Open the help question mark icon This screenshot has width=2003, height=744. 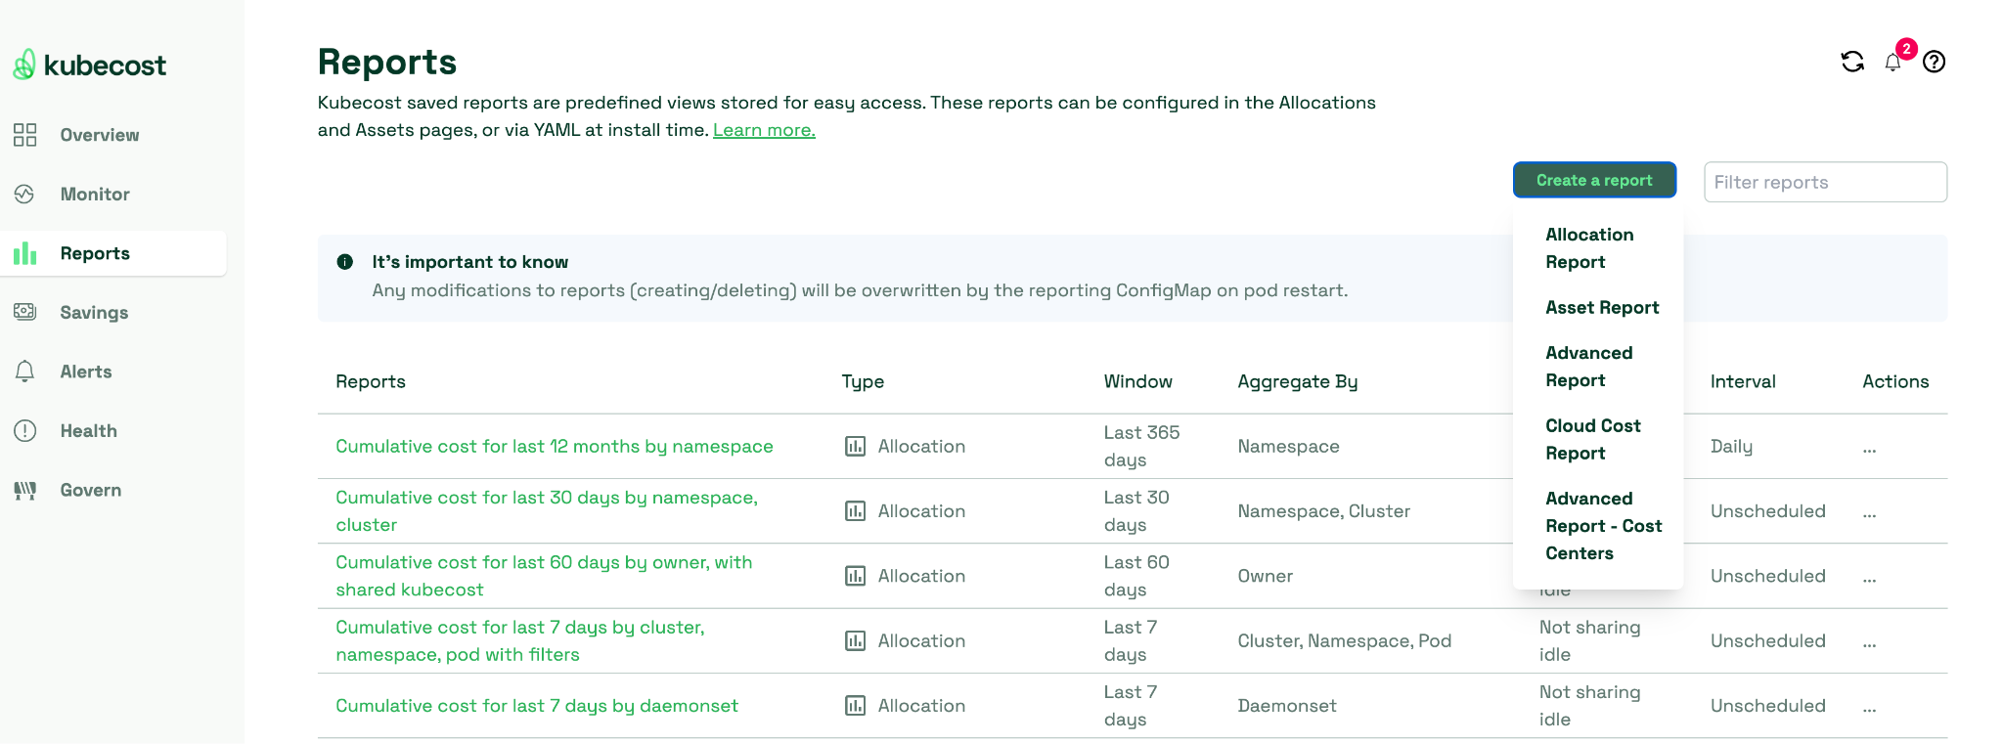click(x=1934, y=62)
